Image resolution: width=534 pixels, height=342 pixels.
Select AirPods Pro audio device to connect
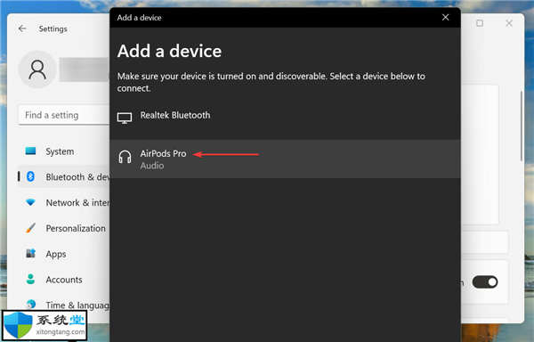coord(285,159)
